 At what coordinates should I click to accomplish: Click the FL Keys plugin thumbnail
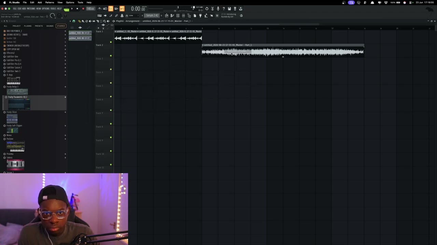coord(13,81)
